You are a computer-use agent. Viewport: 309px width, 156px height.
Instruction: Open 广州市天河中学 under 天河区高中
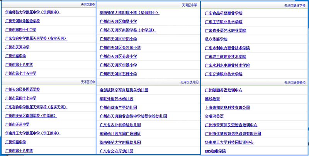click(x=17, y=47)
